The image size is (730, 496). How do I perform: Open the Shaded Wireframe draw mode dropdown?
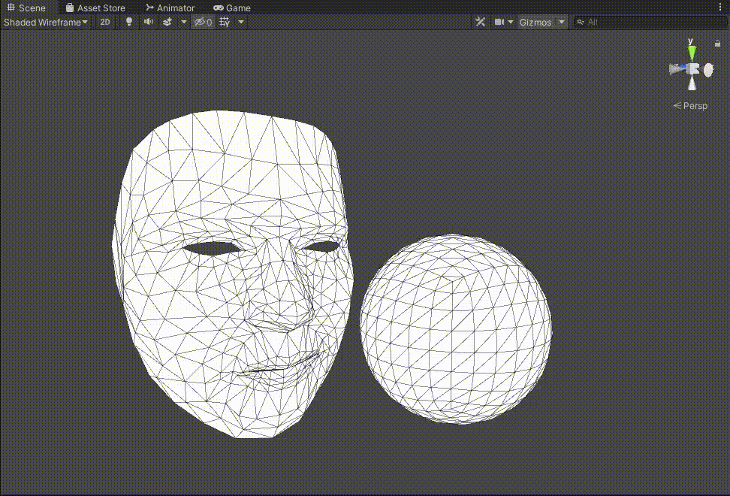[x=46, y=22]
